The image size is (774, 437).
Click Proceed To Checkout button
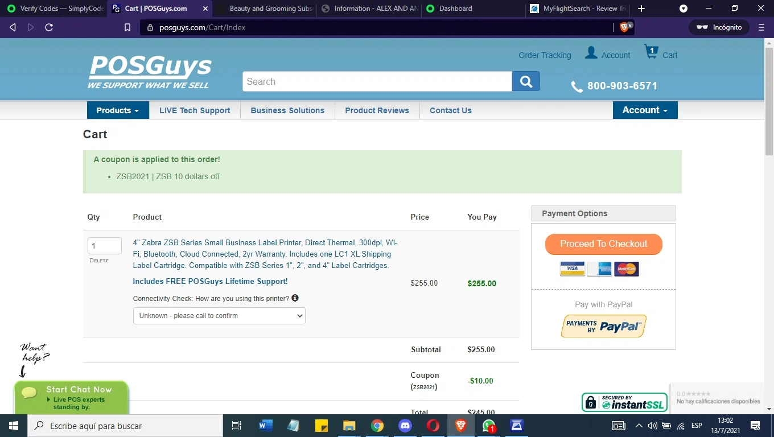tap(603, 244)
